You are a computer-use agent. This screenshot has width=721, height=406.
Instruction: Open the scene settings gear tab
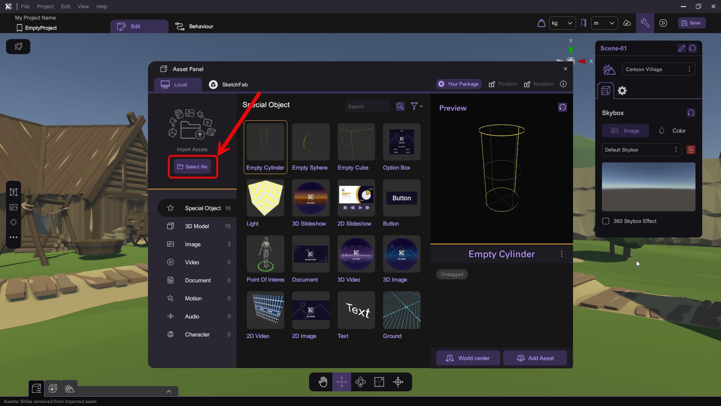pos(622,91)
